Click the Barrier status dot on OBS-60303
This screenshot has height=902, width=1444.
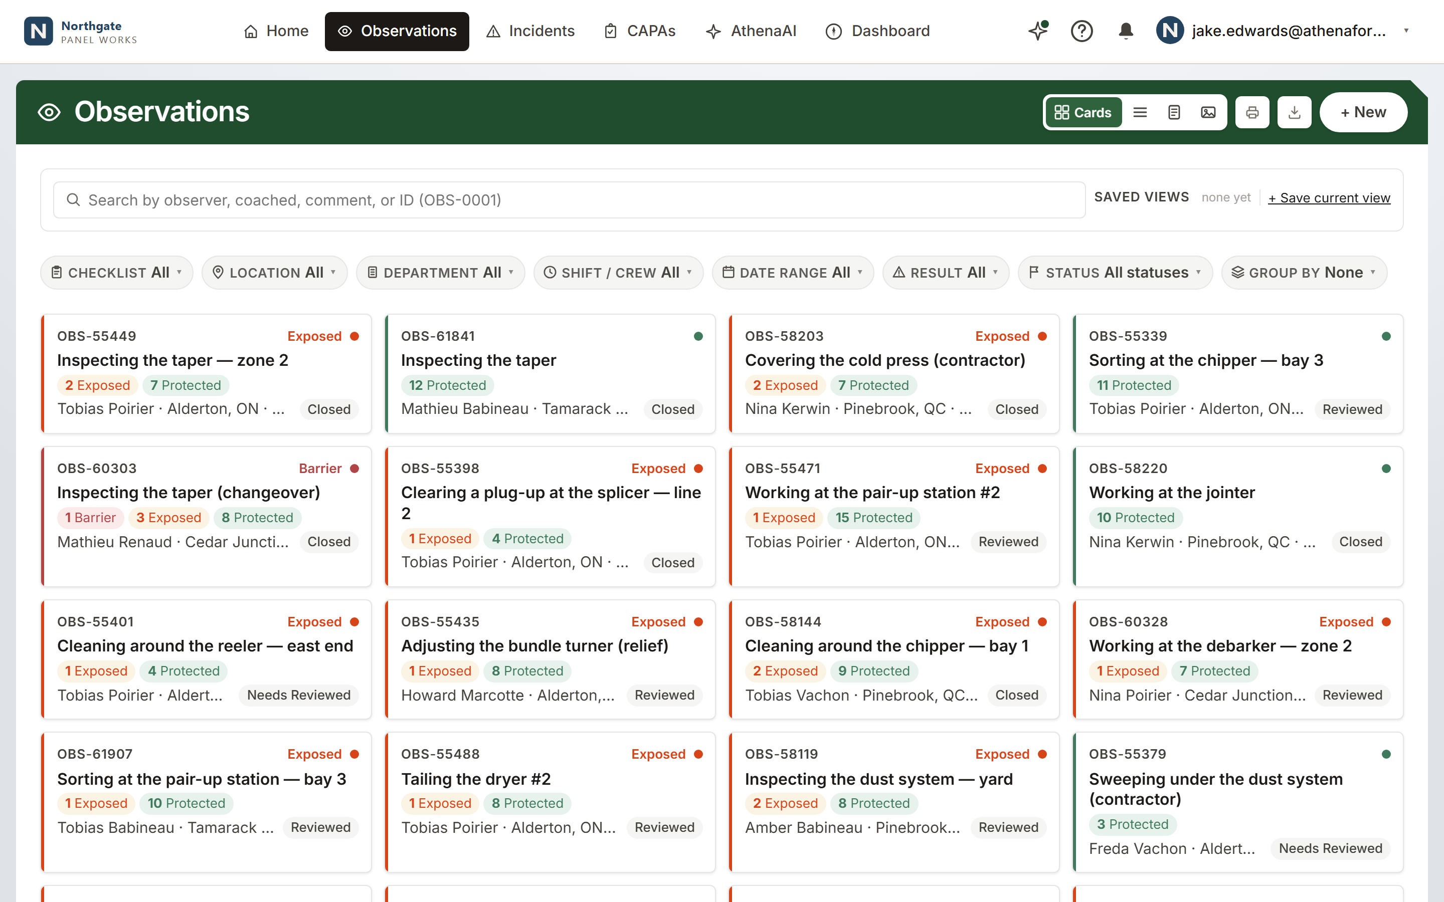point(354,469)
